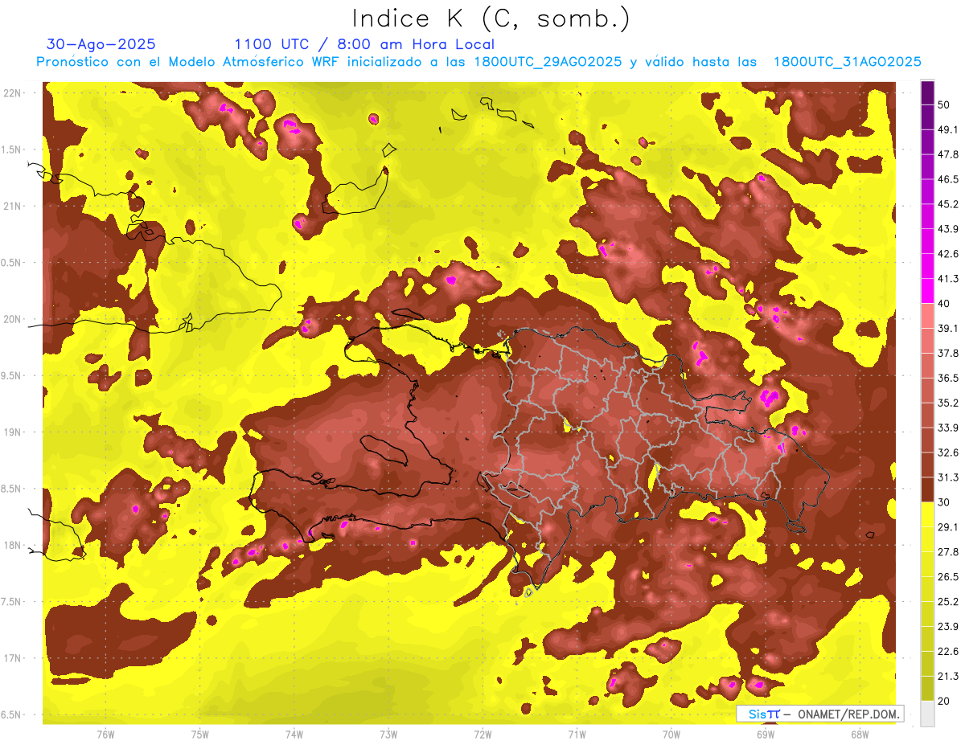
Task: Click the salmon colorbar segment between 39.1 and 40
Action: (927, 316)
